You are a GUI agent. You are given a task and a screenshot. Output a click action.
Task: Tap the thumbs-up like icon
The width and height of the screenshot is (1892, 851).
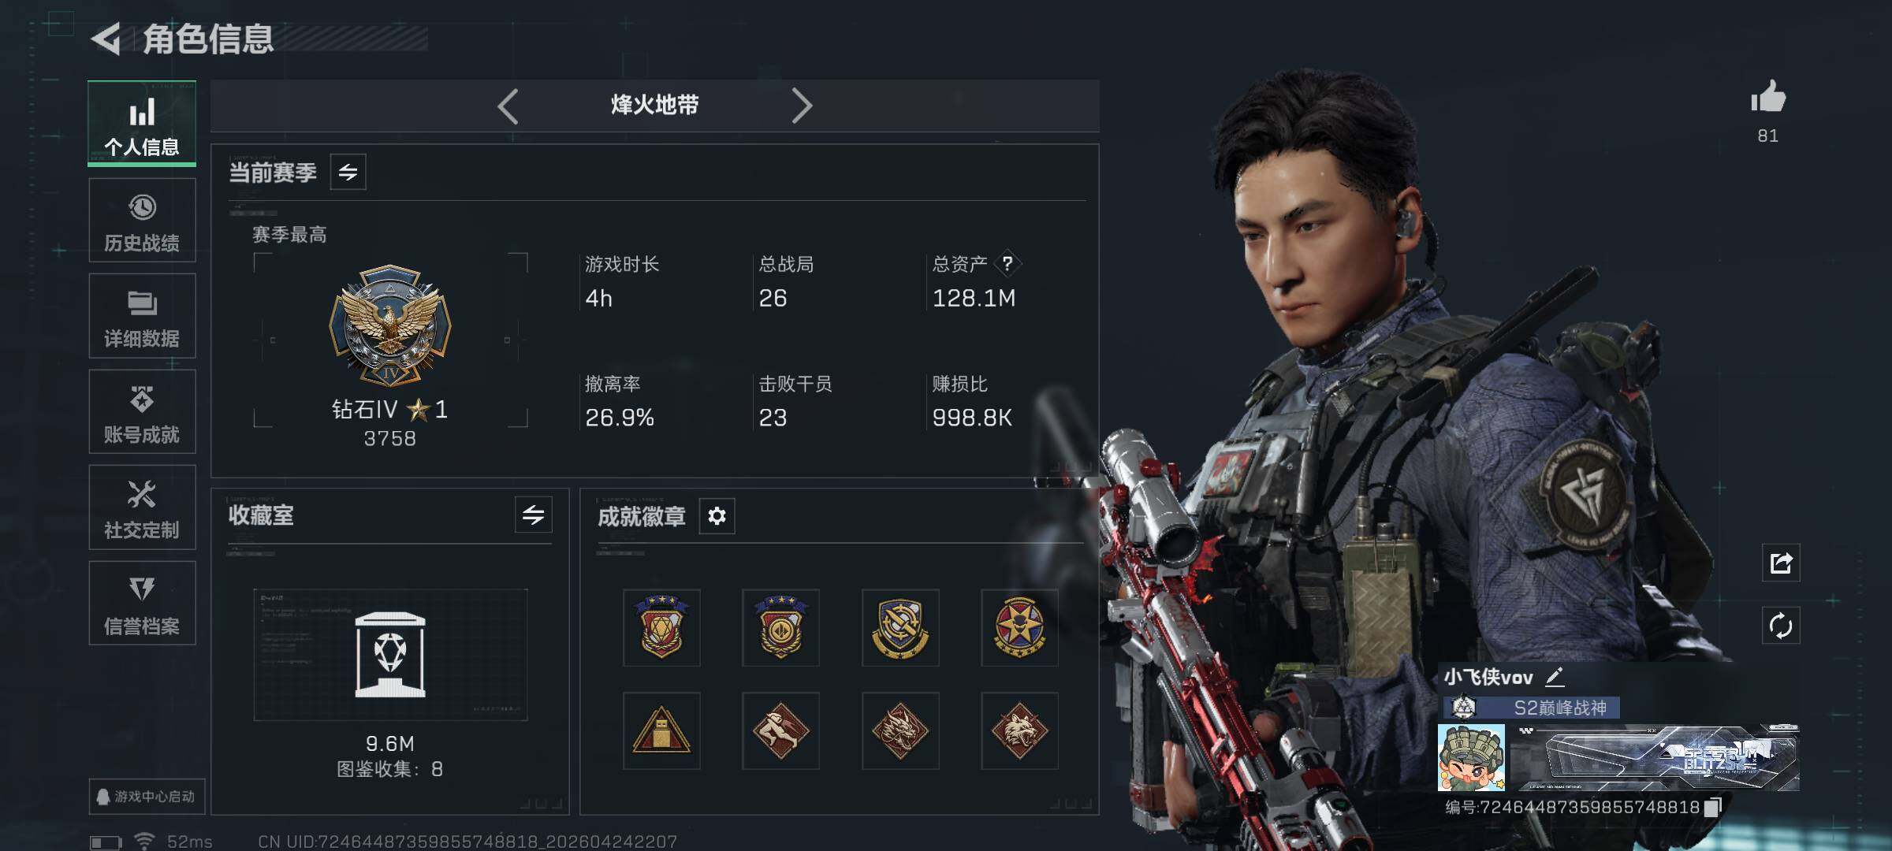point(1767,98)
